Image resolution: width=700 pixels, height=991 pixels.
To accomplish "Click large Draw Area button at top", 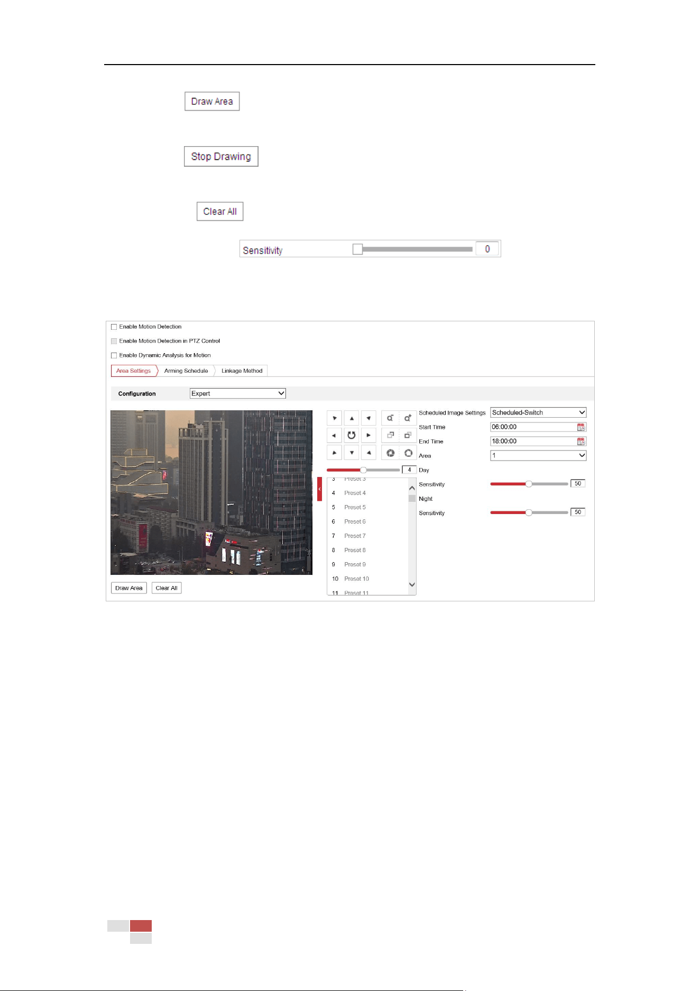I will [212, 101].
